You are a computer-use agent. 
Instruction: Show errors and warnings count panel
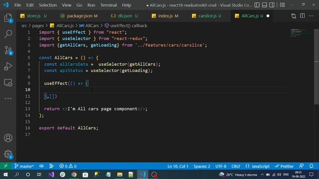68,166
